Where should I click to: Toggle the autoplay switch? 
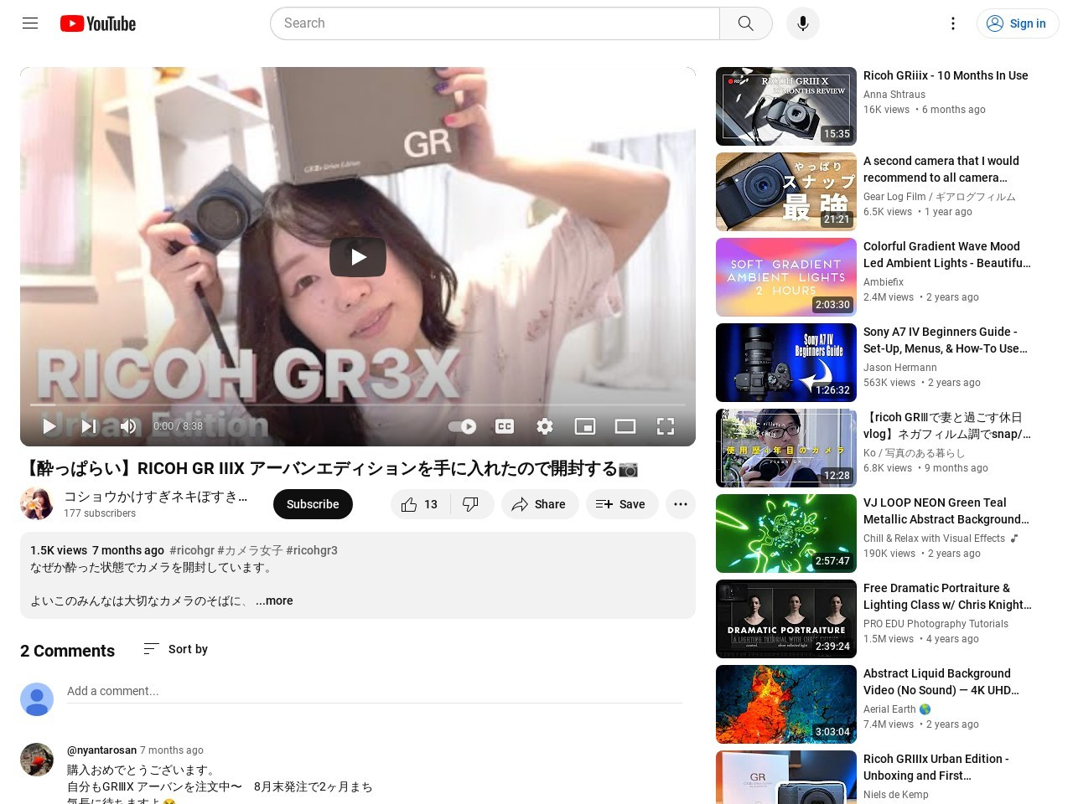click(x=462, y=426)
